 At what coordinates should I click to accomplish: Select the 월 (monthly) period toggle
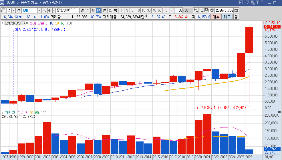point(93,10)
